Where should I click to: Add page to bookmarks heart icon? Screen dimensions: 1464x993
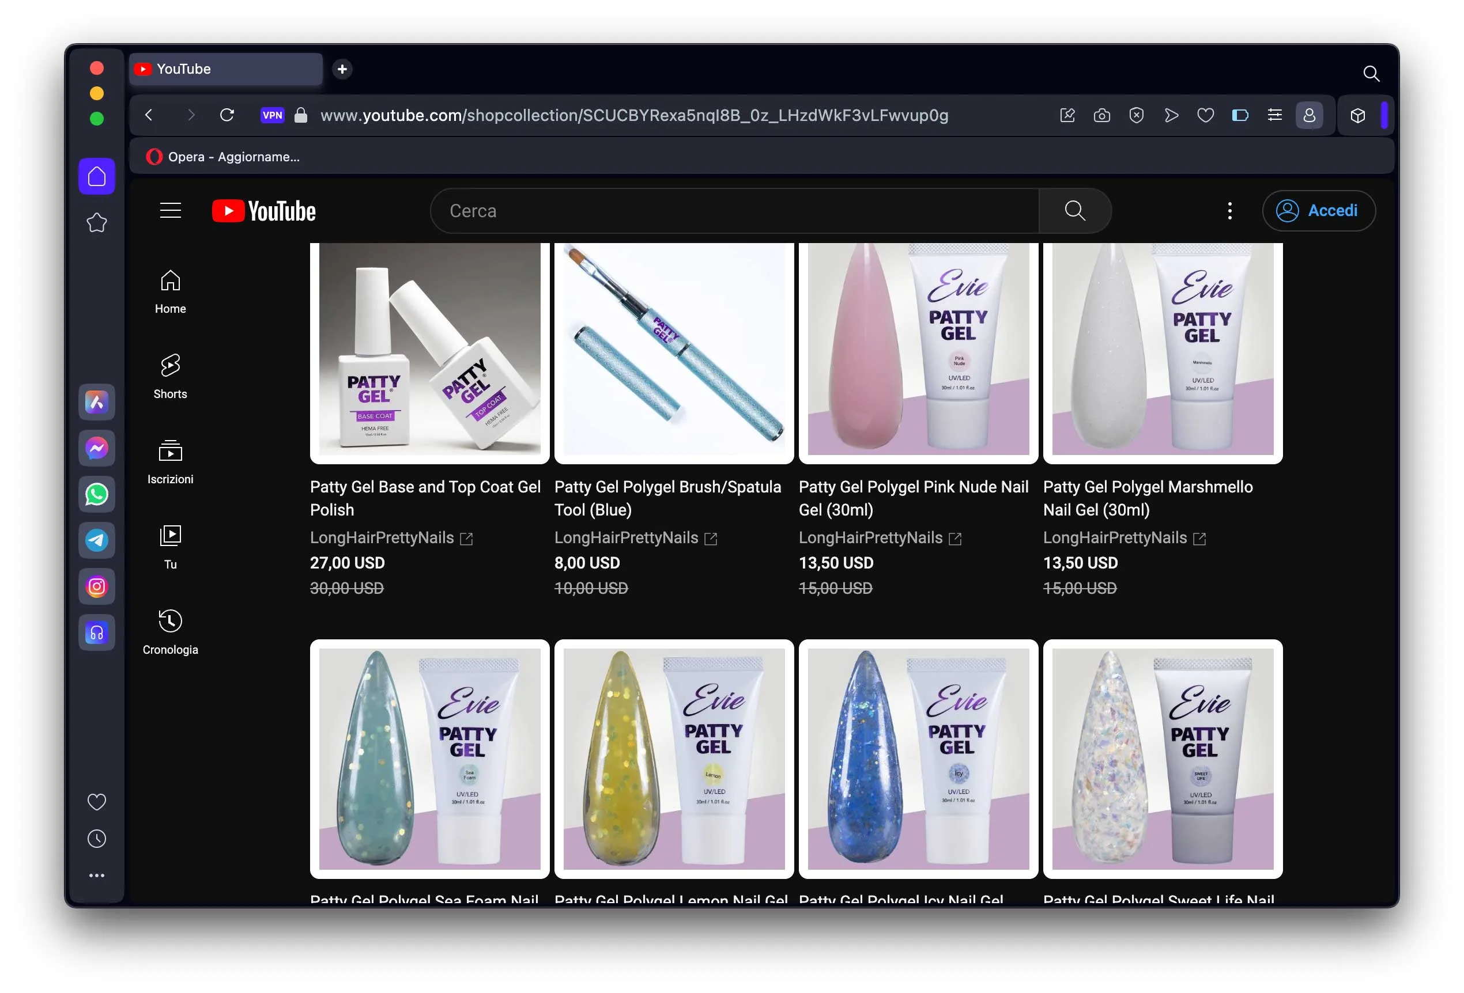pos(1205,115)
